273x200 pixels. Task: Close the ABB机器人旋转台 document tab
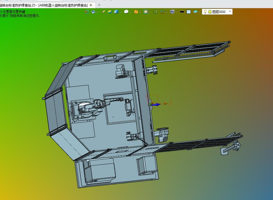91,5
